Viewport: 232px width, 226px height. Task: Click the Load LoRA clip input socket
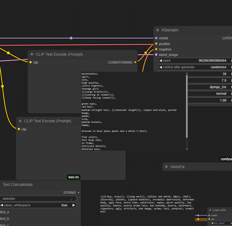(x=209, y=219)
